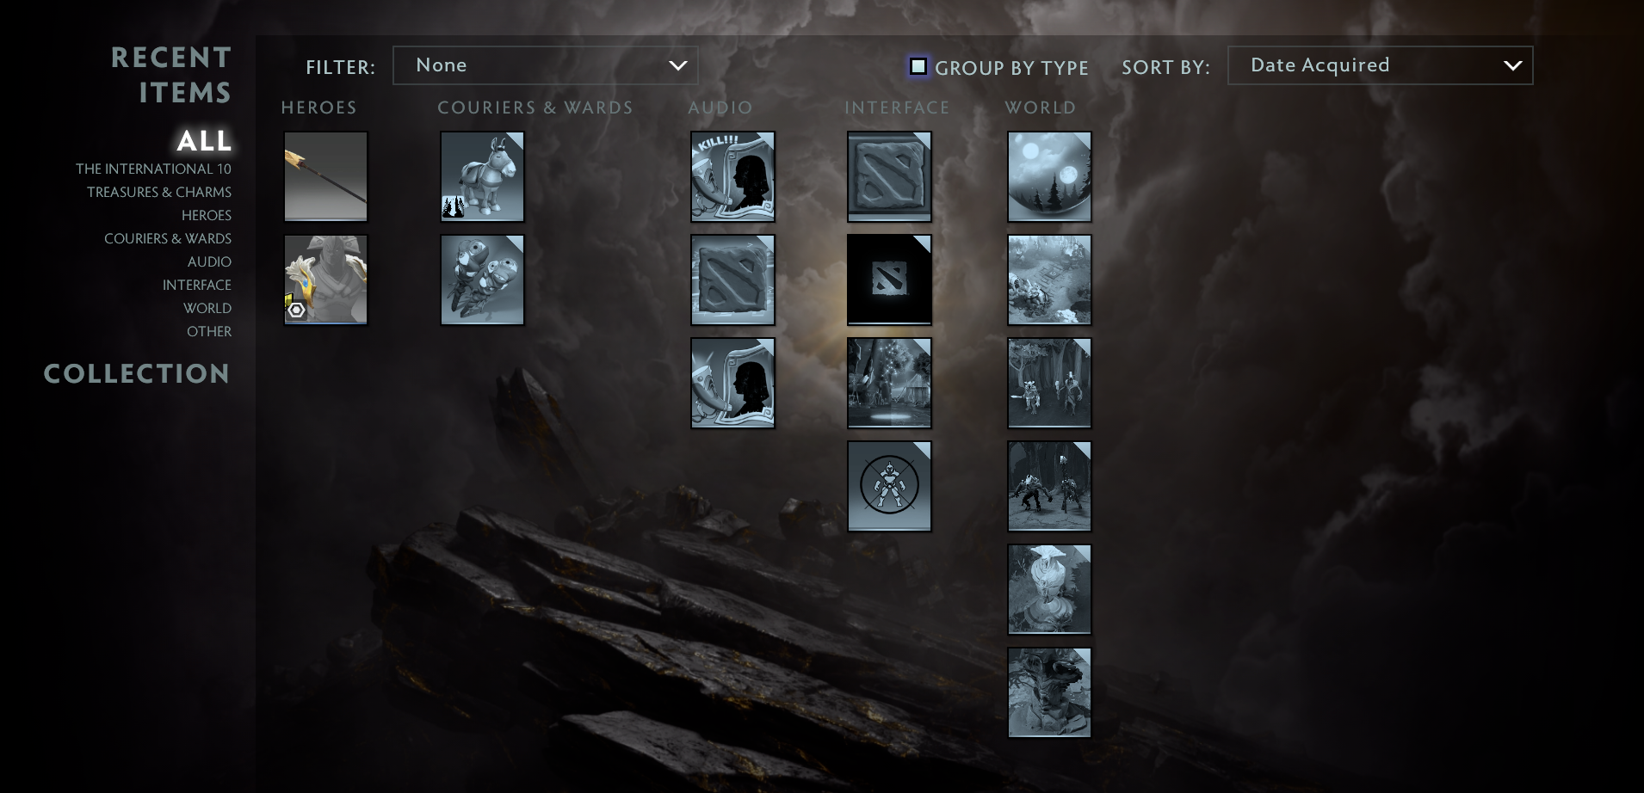Toggle the Group By Type checkbox

[x=918, y=66]
